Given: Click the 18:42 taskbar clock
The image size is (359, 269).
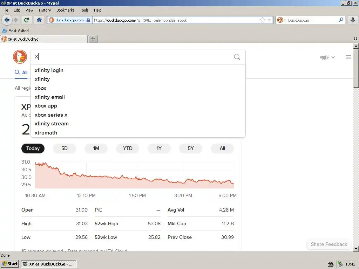Looking at the screenshot, I should [350, 264].
